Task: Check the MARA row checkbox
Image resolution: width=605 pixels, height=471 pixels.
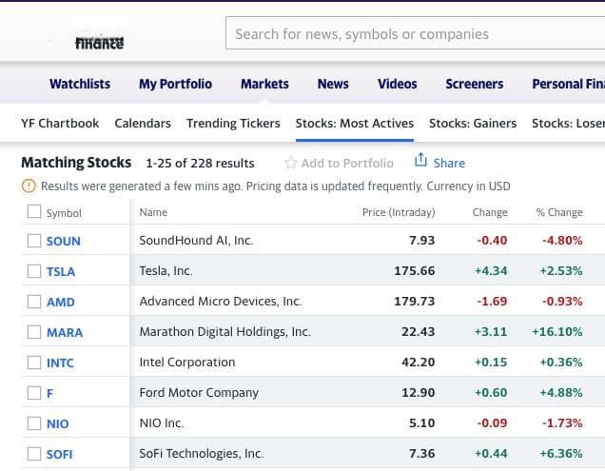Action: click(34, 332)
